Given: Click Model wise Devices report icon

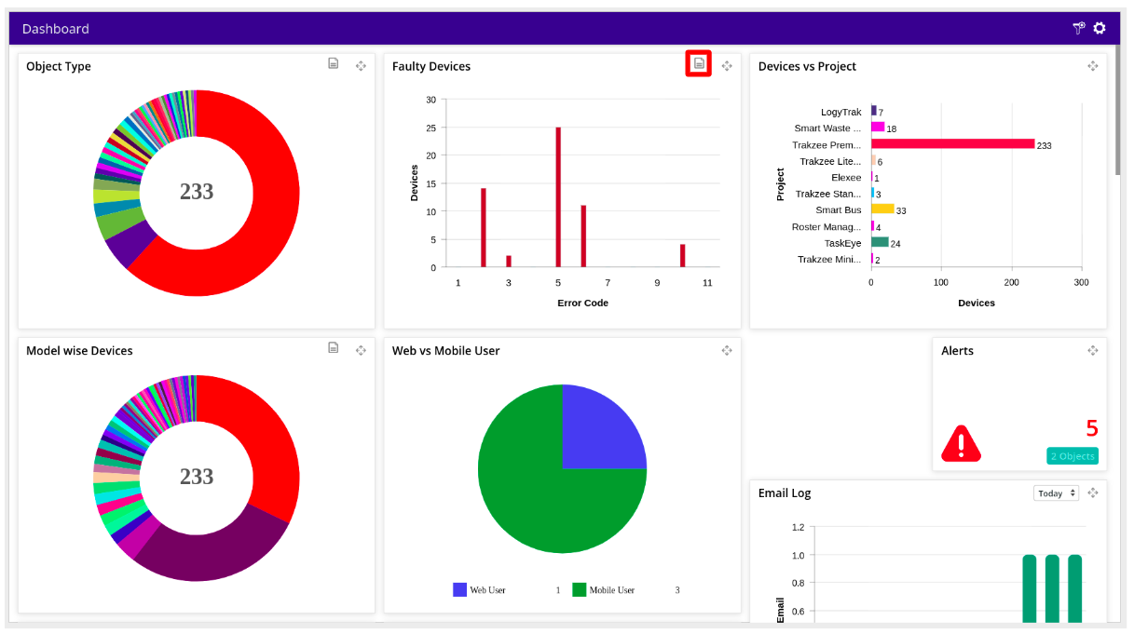Looking at the screenshot, I should coord(333,348).
